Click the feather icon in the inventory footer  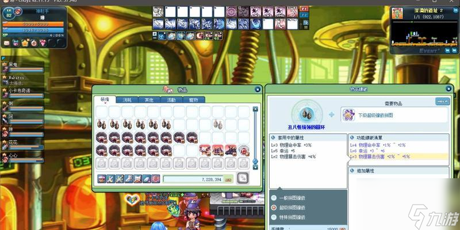click(147, 178)
